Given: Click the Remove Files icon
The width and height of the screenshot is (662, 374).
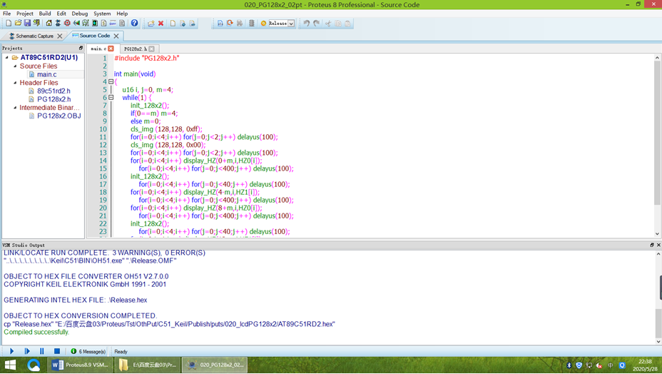Looking at the screenshot, I should pos(192,24).
